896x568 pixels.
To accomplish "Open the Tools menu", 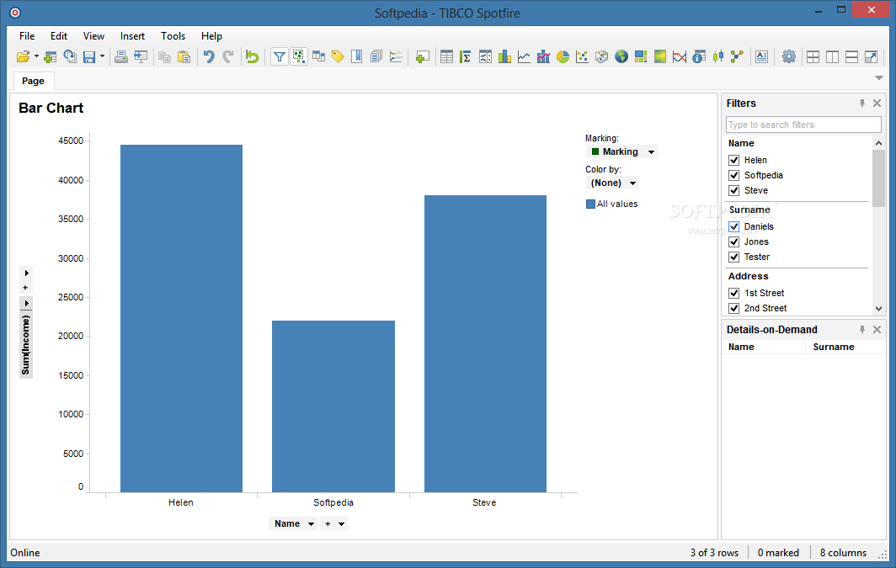I will (x=173, y=36).
